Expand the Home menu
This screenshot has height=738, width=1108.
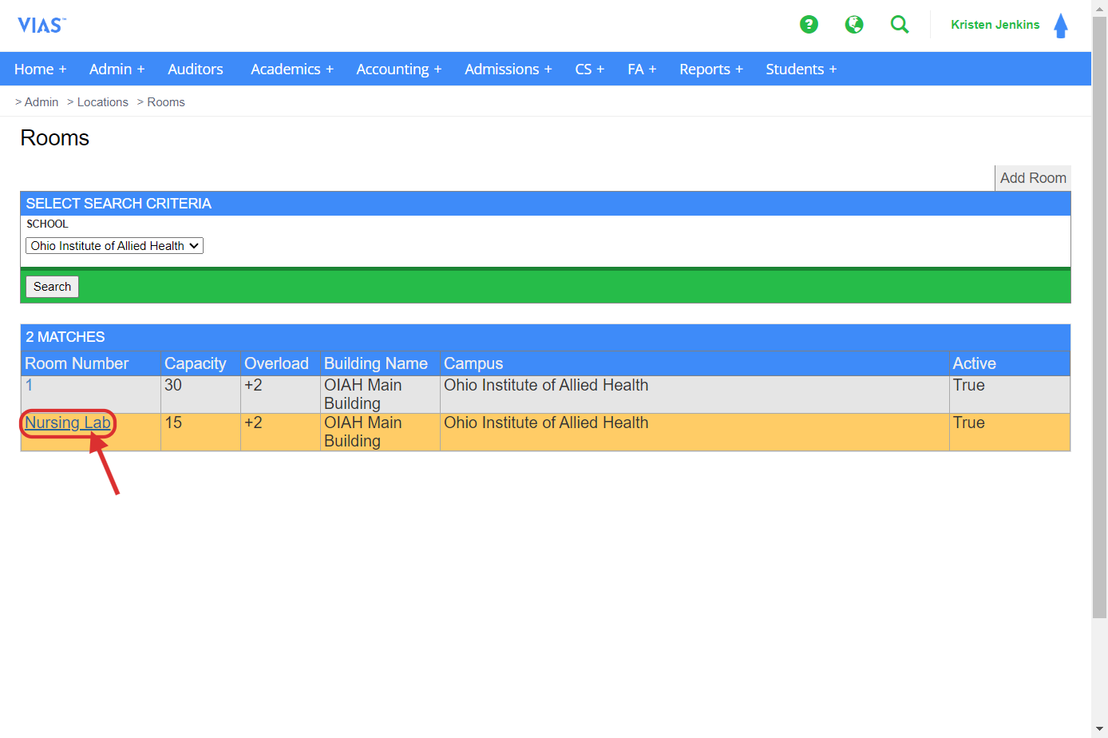click(x=40, y=69)
